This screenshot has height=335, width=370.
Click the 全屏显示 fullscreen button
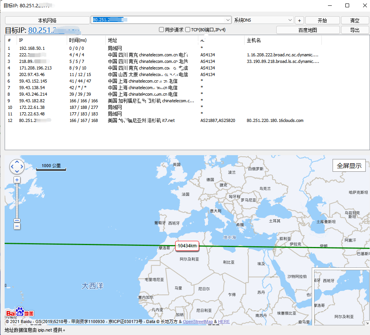click(x=349, y=165)
